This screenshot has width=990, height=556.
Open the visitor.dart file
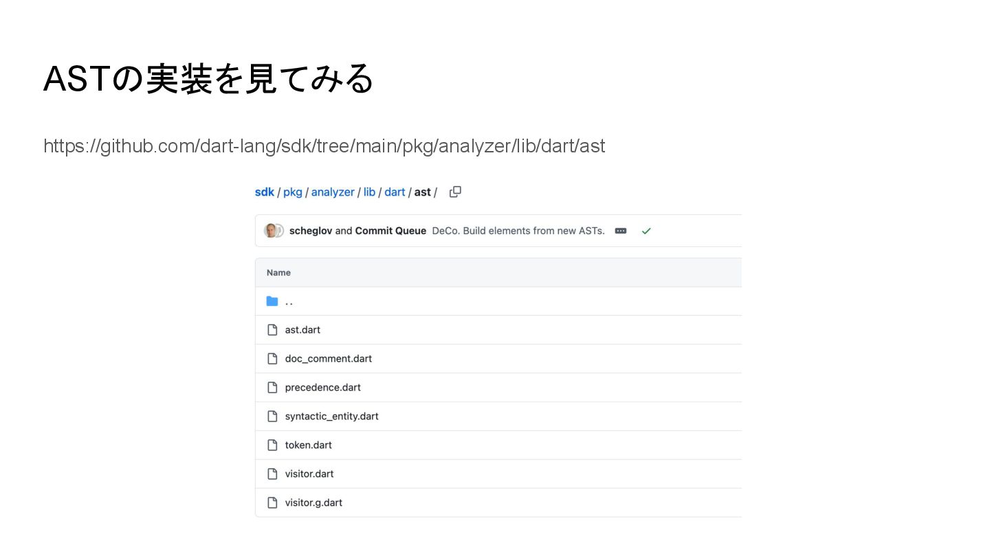[x=309, y=474]
